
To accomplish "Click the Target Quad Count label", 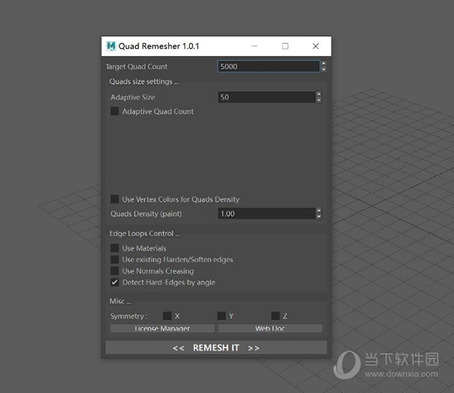I will pyautogui.click(x=136, y=67).
